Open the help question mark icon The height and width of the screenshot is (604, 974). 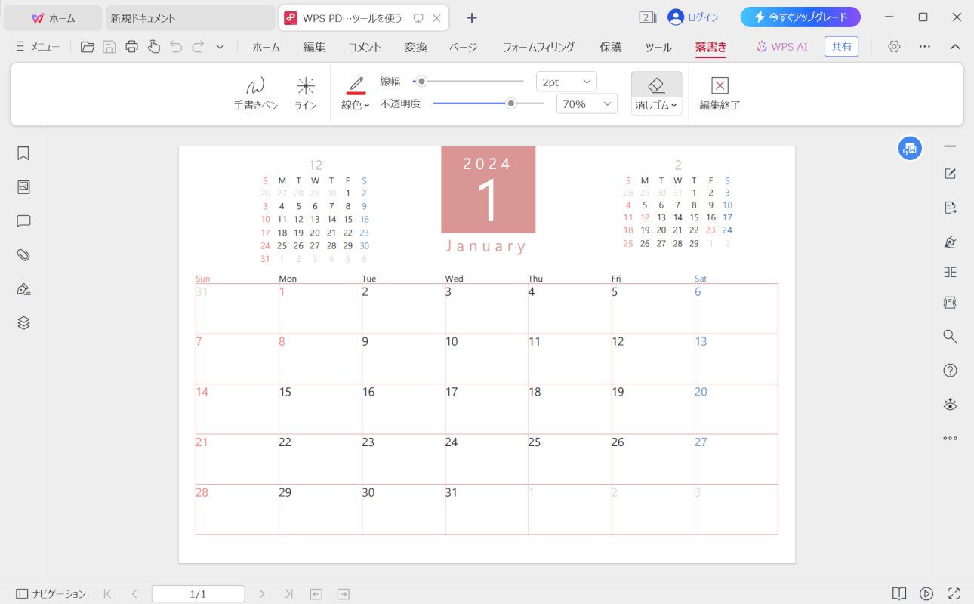[951, 370]
